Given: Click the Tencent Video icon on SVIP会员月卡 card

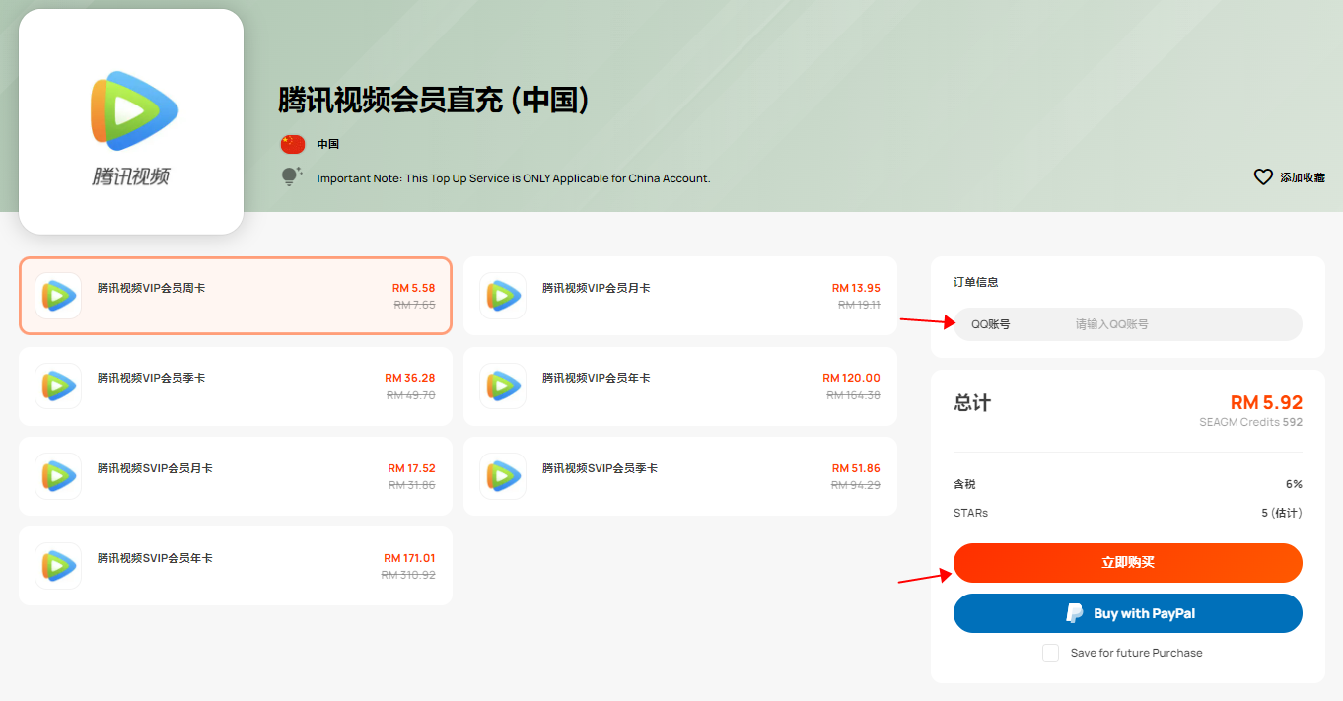Looking at the screenshot, I should [58, 476].
